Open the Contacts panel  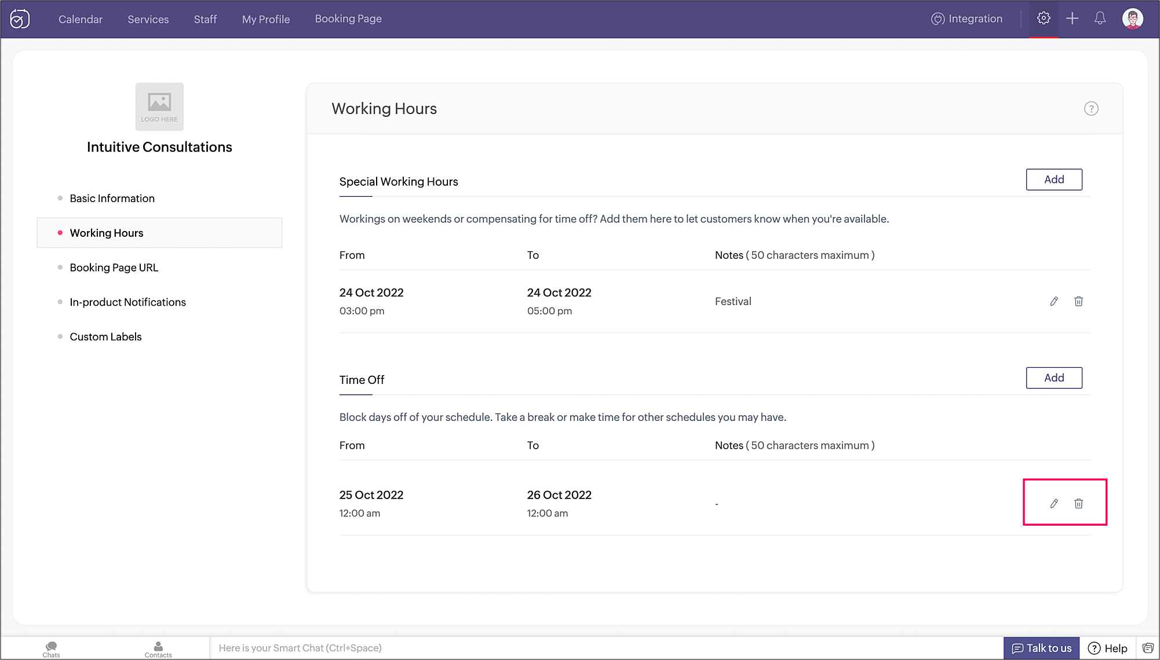tap(158, 649)
